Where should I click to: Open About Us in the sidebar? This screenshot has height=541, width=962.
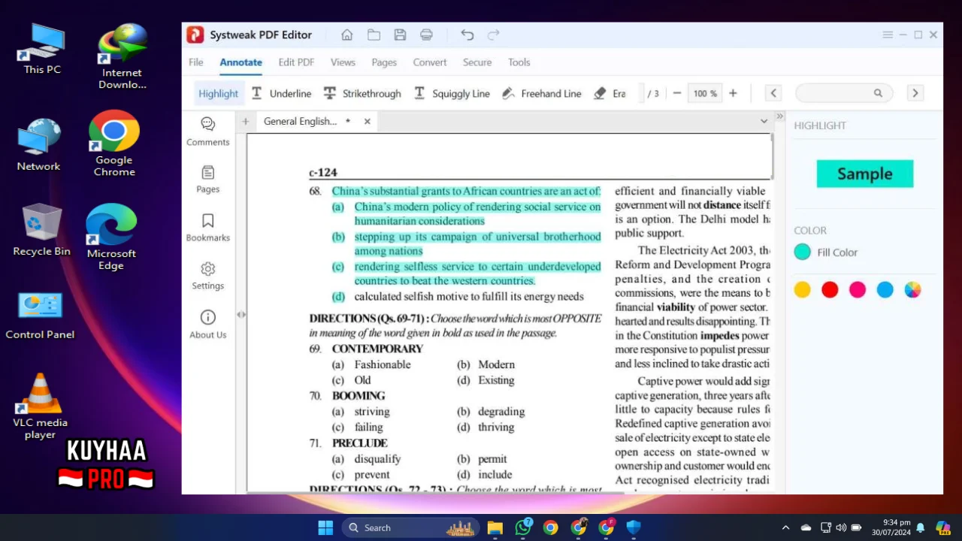pyautogui.click(x=208, y=325)
